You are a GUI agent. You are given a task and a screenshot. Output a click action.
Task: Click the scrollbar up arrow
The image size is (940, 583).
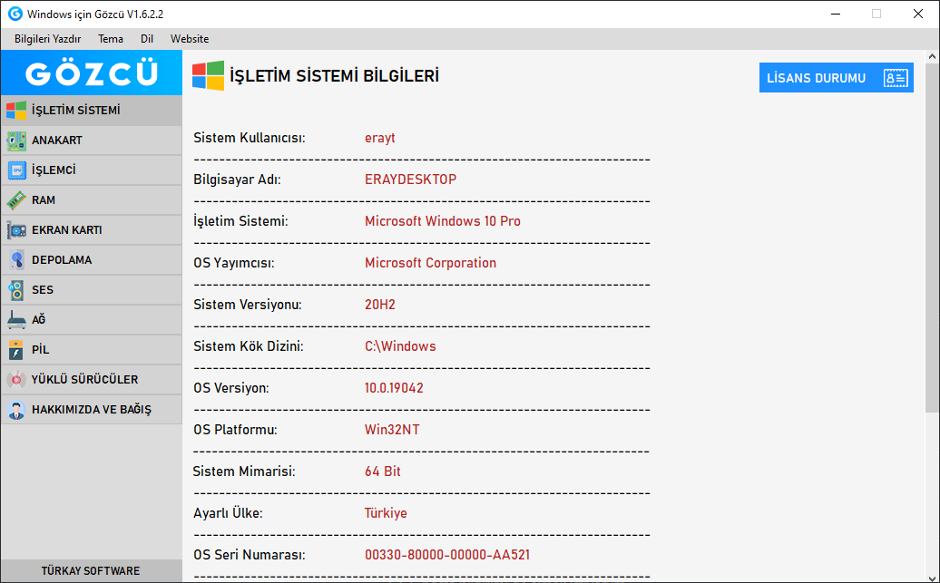click(x=932, y=56)
